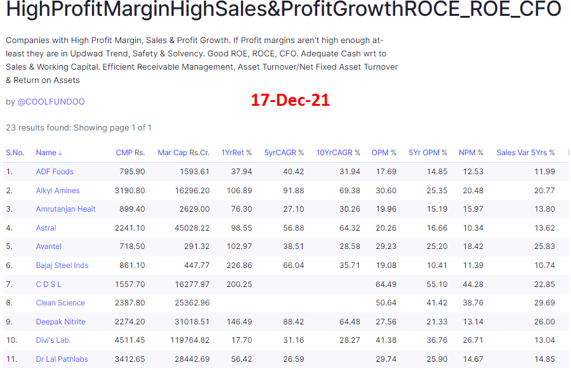
Task: Select C D S L 5Yr OPM 55.10
Action: (437, 284)
